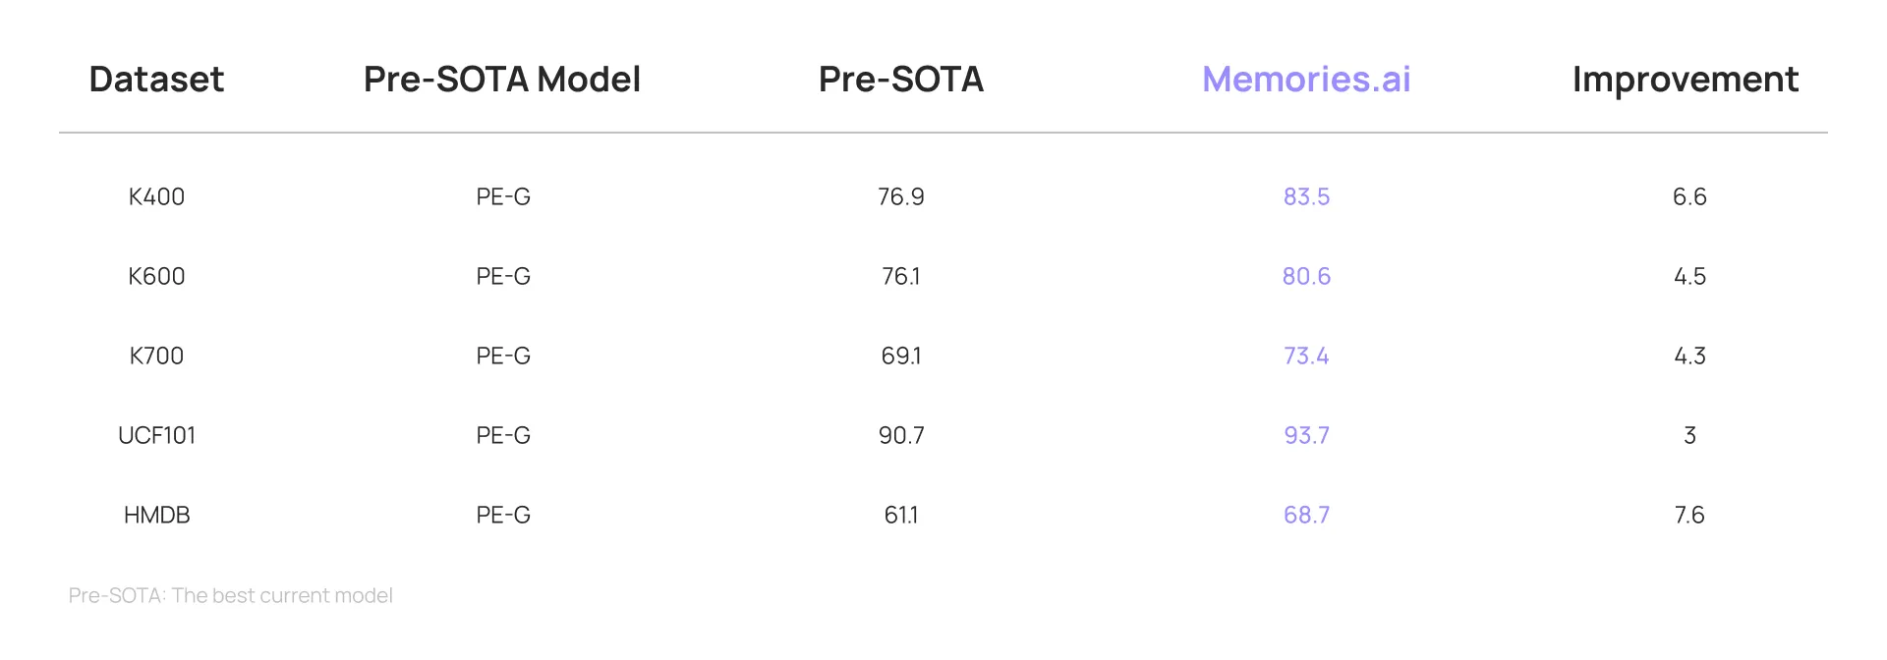This screenshot has width=1887, height=660.
Task: Click the 68.7 score for HMDB
Action: [x=1305, y=515]
